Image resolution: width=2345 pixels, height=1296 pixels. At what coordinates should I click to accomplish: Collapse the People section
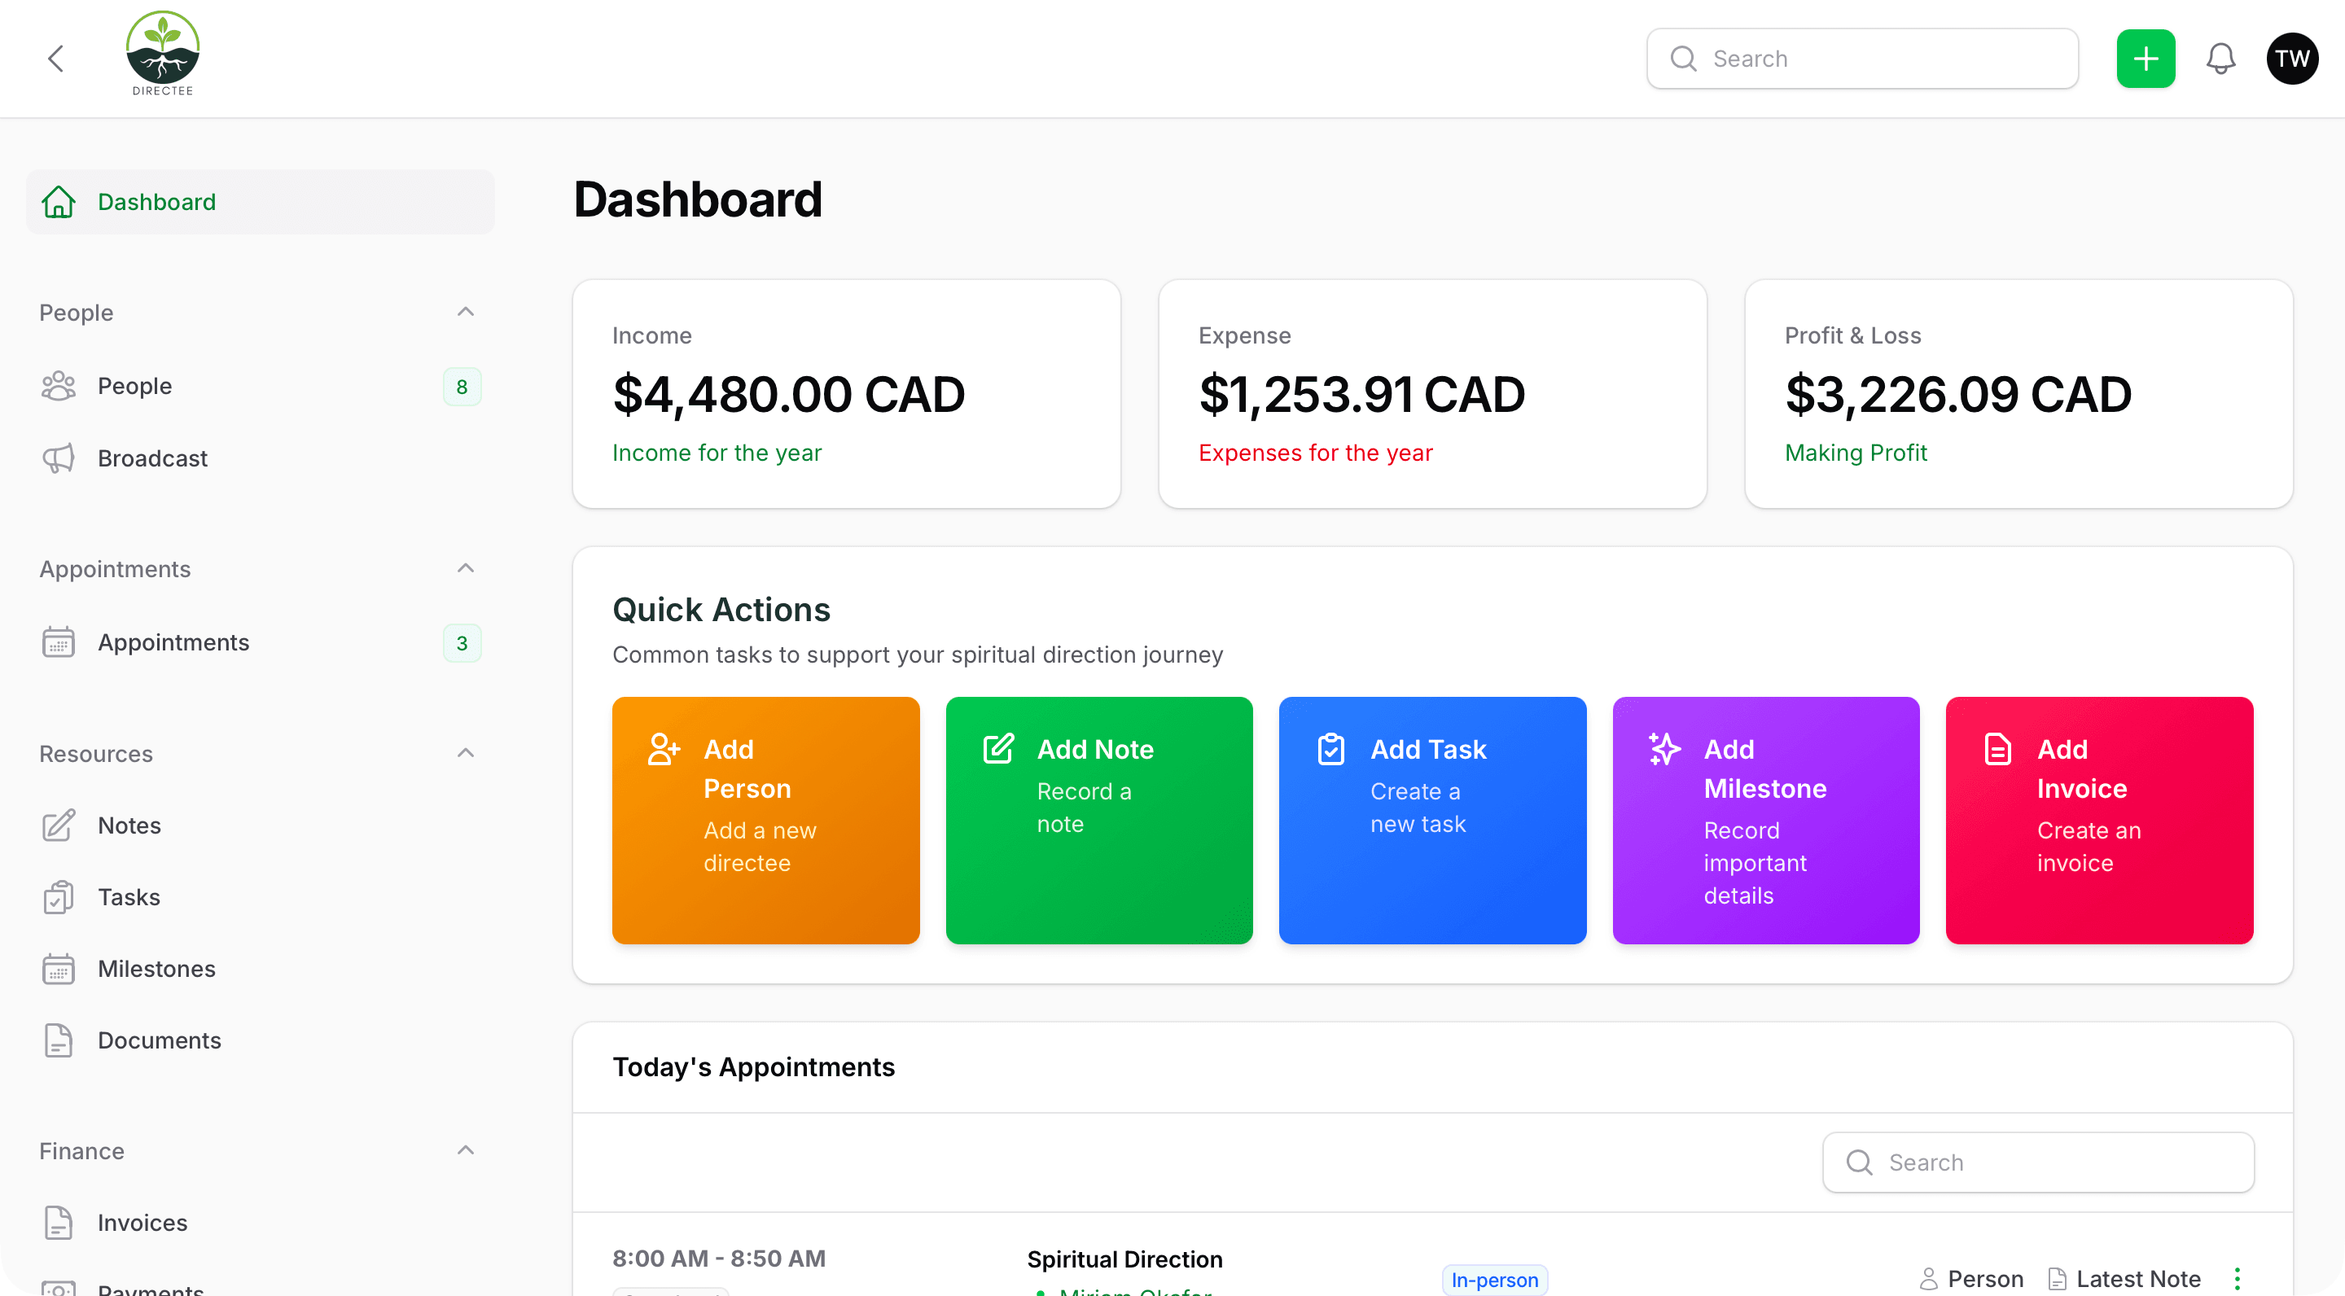(x=465, y=312)
